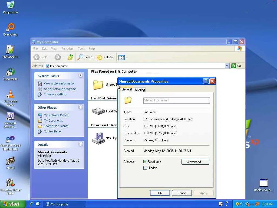The height and width of the screenshot is (208, 277).
Task: Open the Edit menu
Action: coord(44,48)
